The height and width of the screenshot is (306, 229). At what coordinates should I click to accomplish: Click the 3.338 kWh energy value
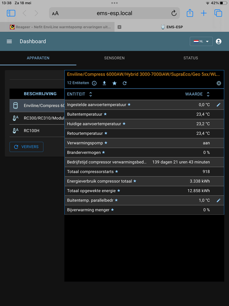coord(200,181)
